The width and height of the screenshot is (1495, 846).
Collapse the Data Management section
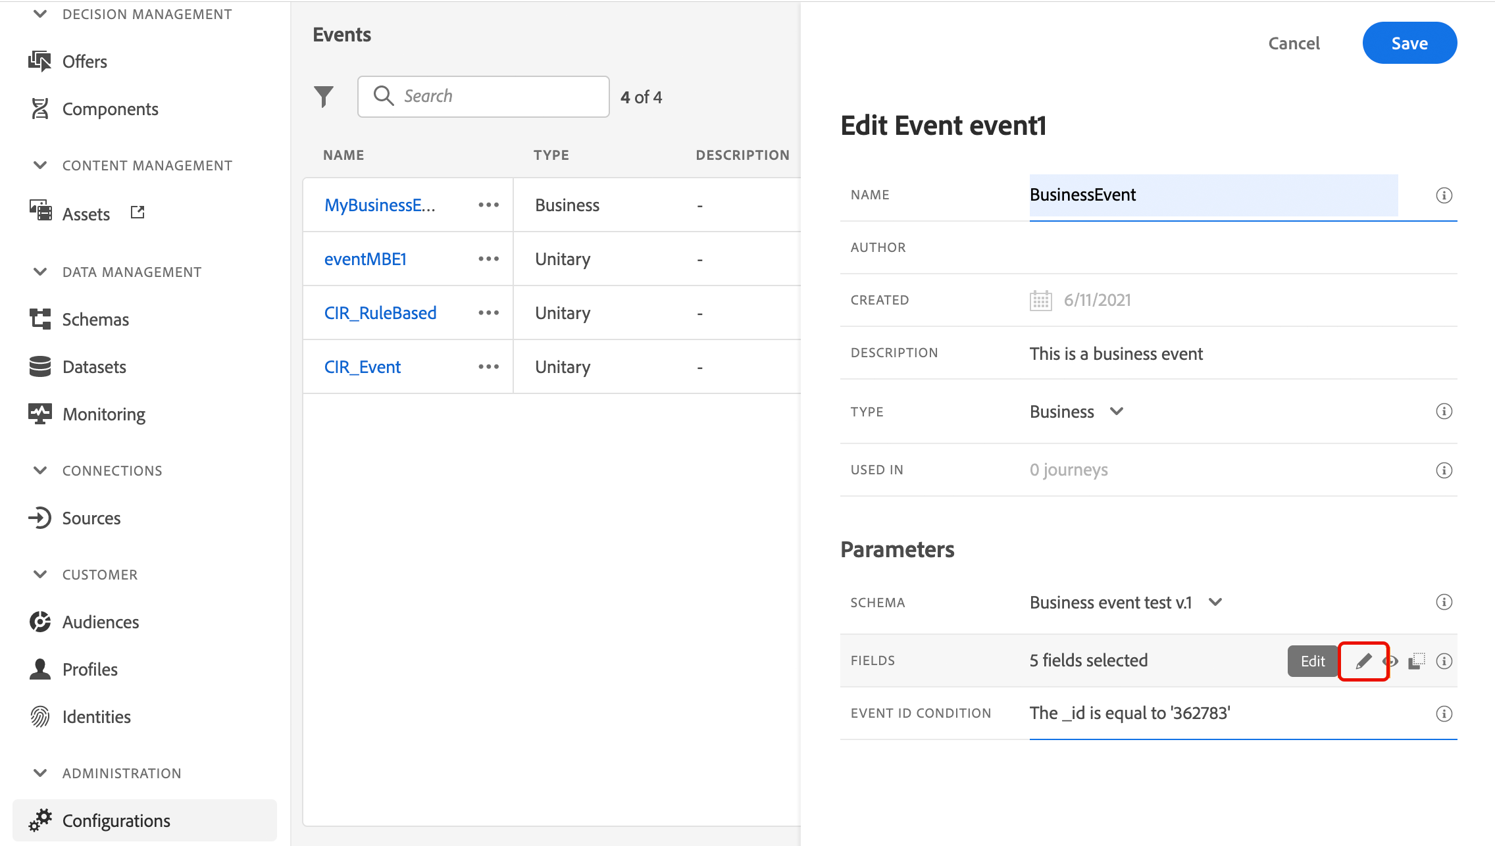point(40,272)
